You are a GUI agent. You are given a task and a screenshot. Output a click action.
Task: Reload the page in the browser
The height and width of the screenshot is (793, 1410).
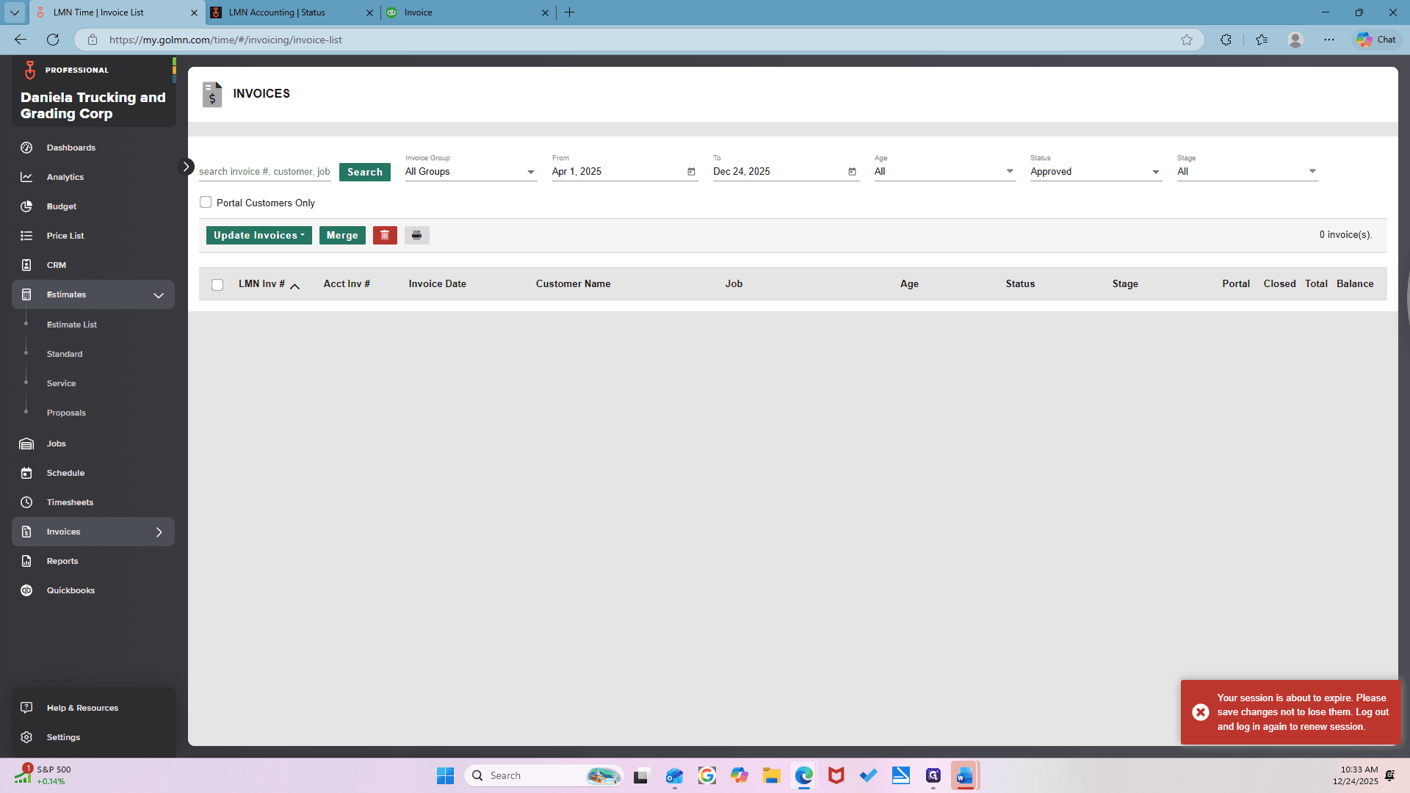coord(53,40)
